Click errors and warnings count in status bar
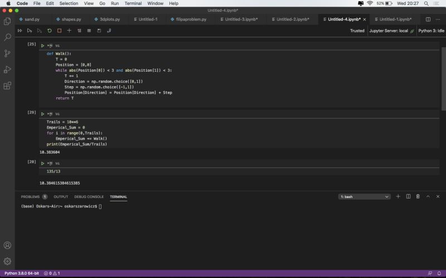The image size is (446, 278). point(52,273)
